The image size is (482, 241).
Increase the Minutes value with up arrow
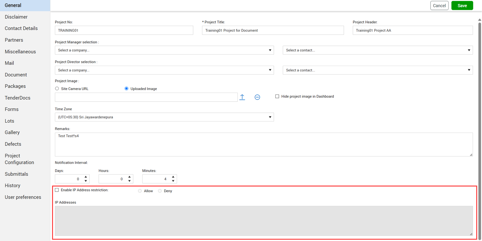click(x=173, y=177)
